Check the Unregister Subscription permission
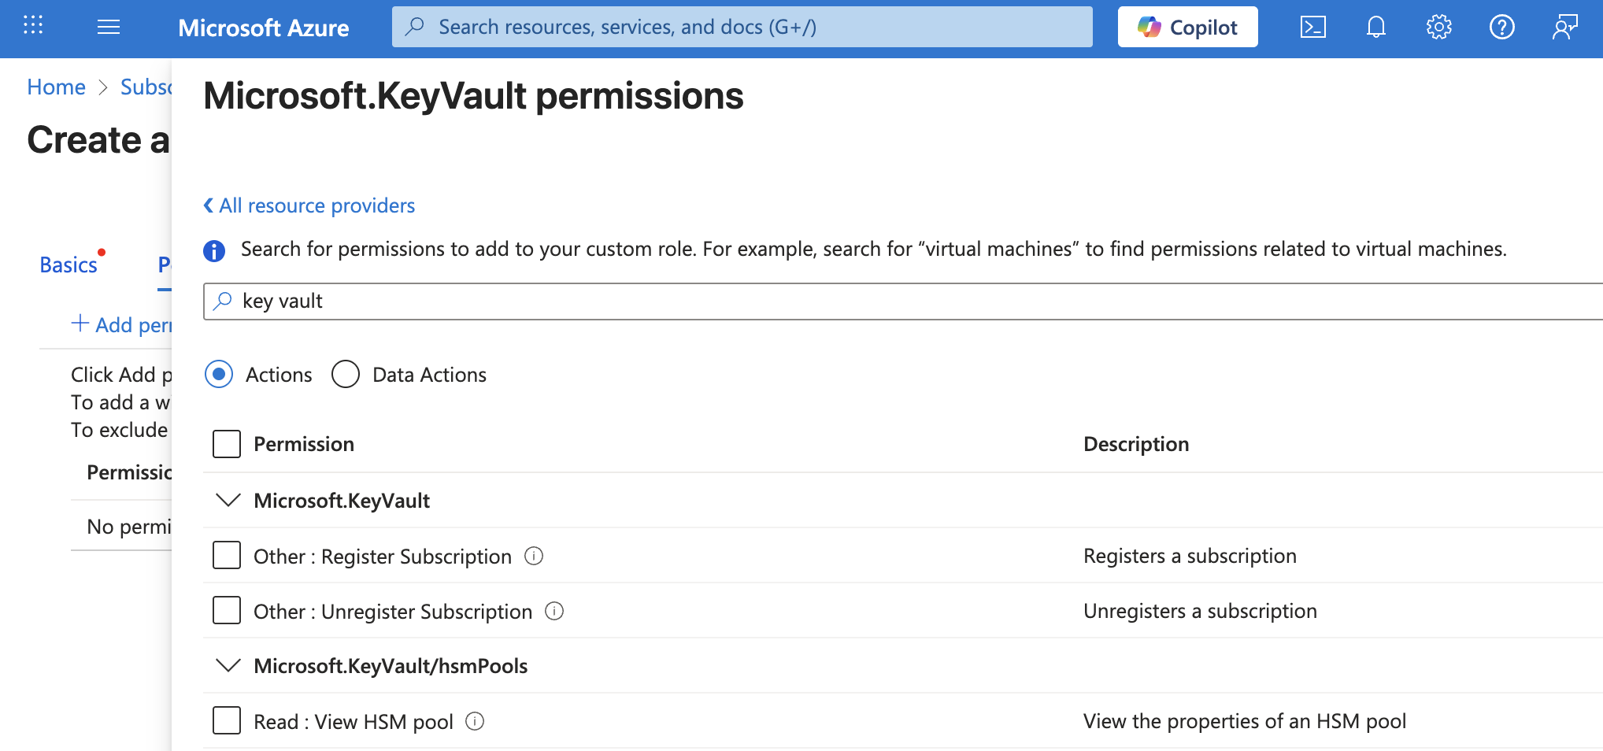The image size is (1603, 751). point(227,611)
